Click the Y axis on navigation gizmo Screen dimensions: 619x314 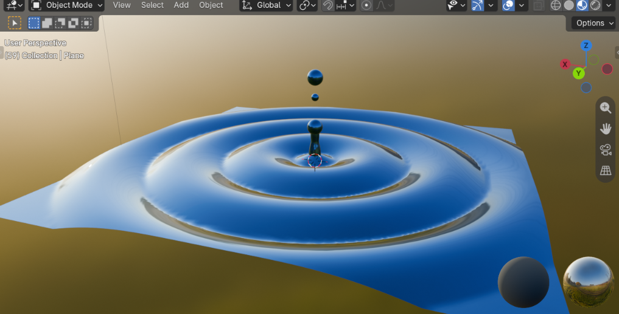[x=579, y=73]
